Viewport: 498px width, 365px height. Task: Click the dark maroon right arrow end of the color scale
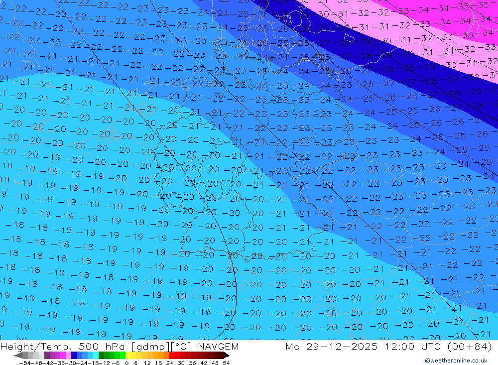[227, 356]
